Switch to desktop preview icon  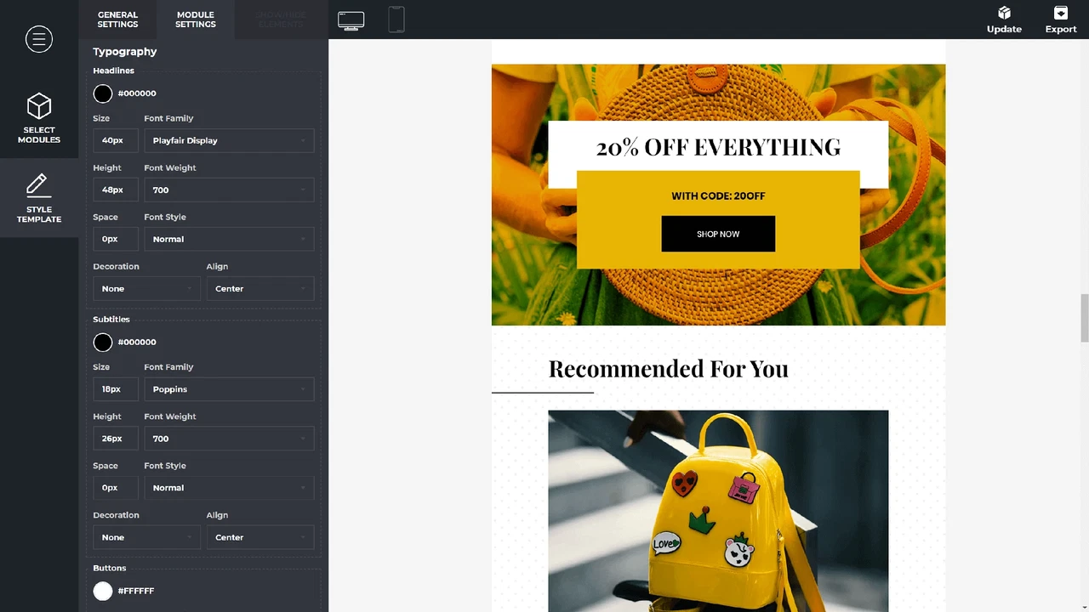(x=351, y=21)
